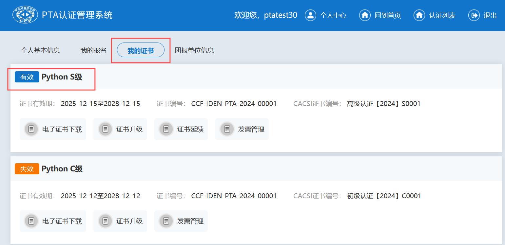Image resolution: width=505 pixels, height=245 pixels.
Task: Click the document icon on 电子证书下载 for Python C级
Action: [31, 221]
